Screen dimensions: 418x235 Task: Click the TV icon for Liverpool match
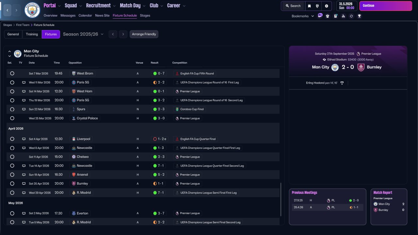coord(24,139)
